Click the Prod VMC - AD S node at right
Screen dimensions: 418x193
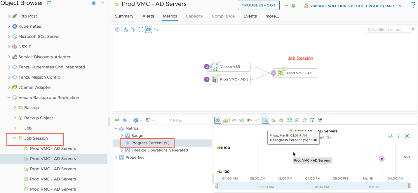pyautogui.click(x=295, y=73)
